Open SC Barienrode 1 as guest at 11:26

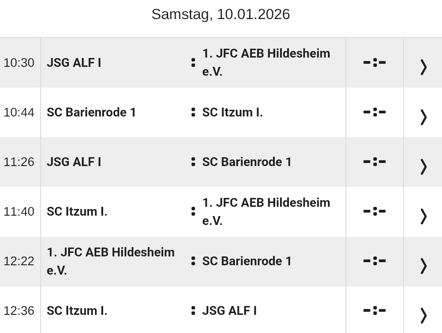(x=247, y=162)
